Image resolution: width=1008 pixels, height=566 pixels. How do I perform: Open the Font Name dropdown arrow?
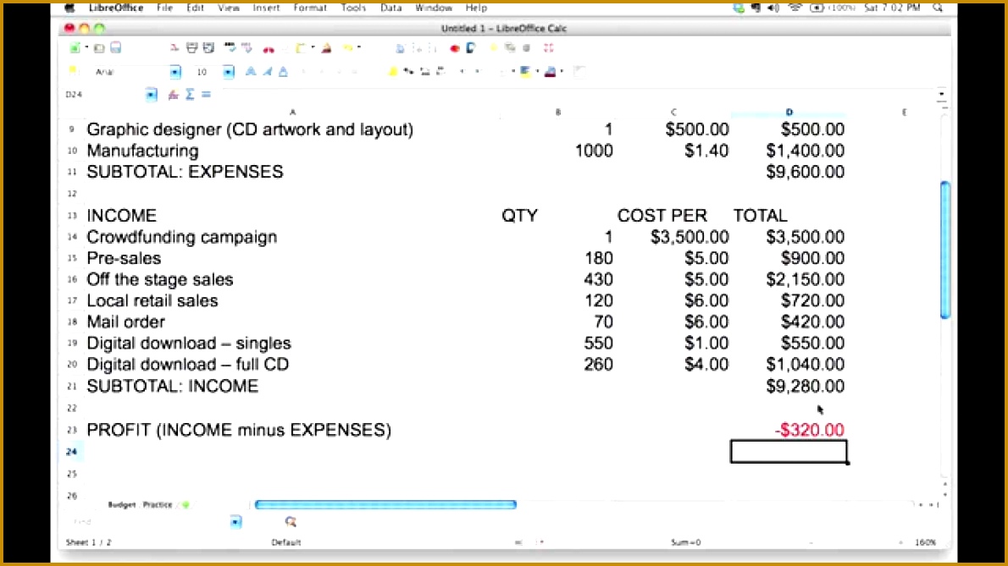point(175,72)
